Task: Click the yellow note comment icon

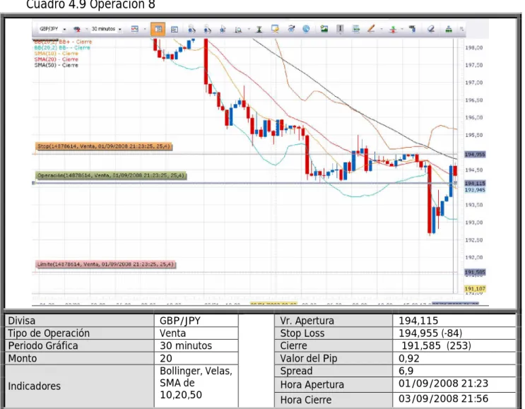Action: pos(275,29)
